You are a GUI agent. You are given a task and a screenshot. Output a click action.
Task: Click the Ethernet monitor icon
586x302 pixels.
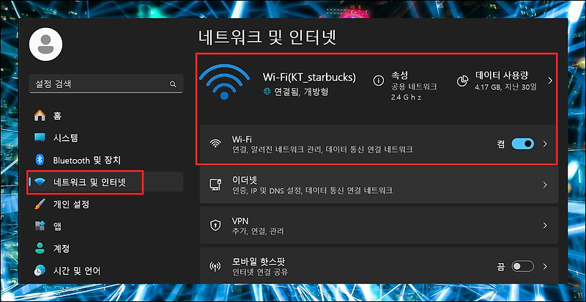(215, 185)
